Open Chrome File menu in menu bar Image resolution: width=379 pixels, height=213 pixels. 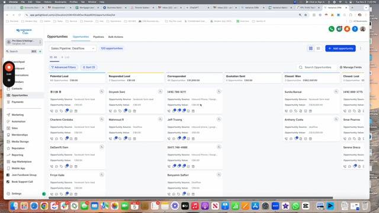23,2
